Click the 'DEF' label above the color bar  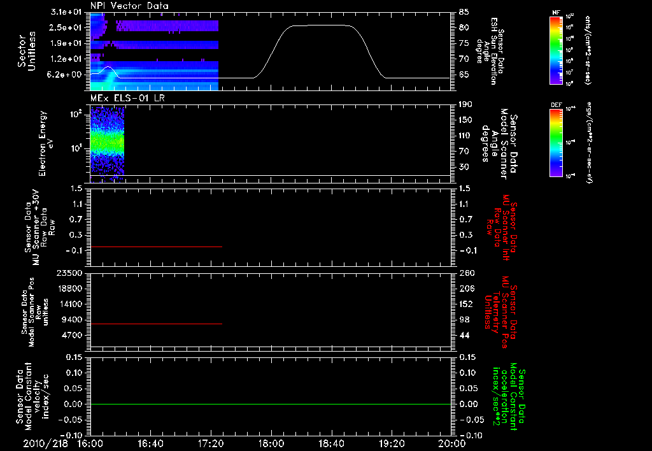pos(556,105)
